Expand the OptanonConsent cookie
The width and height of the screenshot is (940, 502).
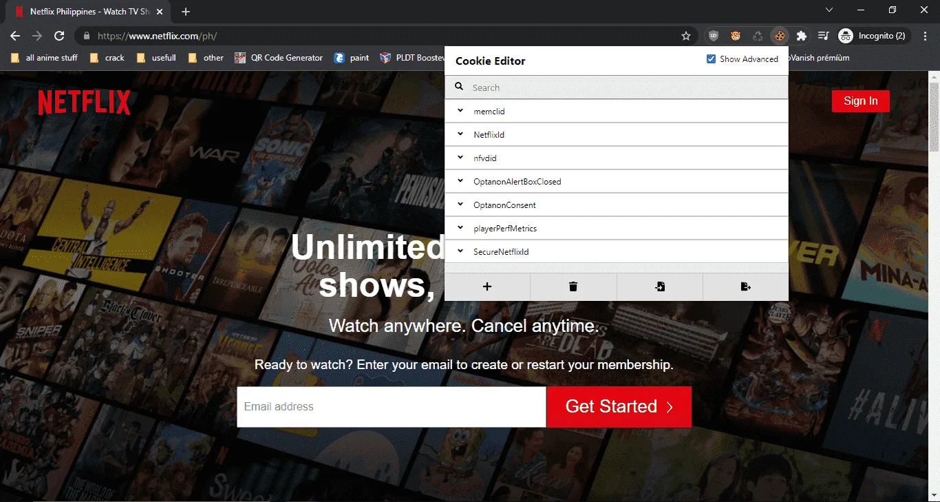point(617,205)
